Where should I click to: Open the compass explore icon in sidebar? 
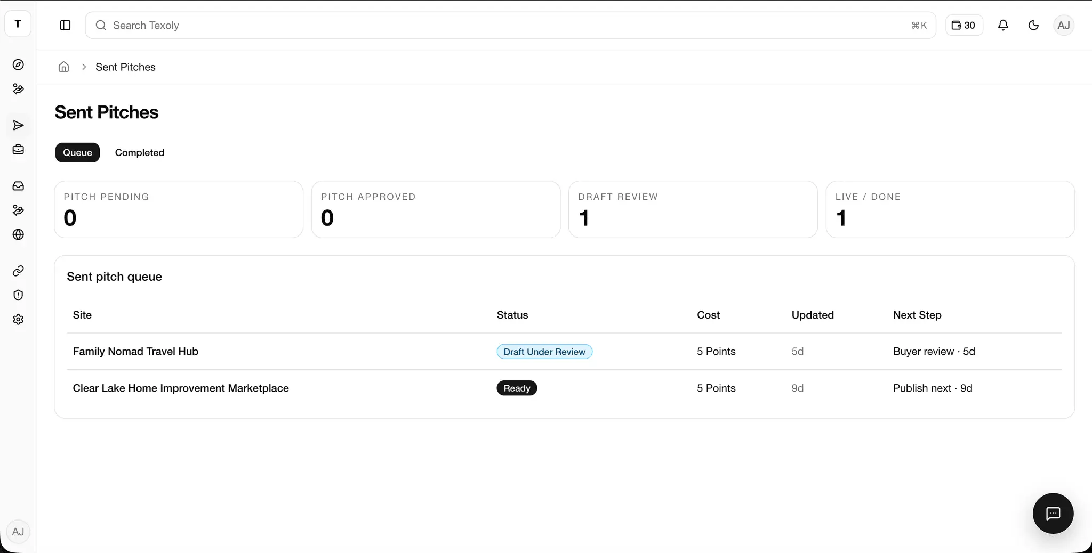[18, 64]
